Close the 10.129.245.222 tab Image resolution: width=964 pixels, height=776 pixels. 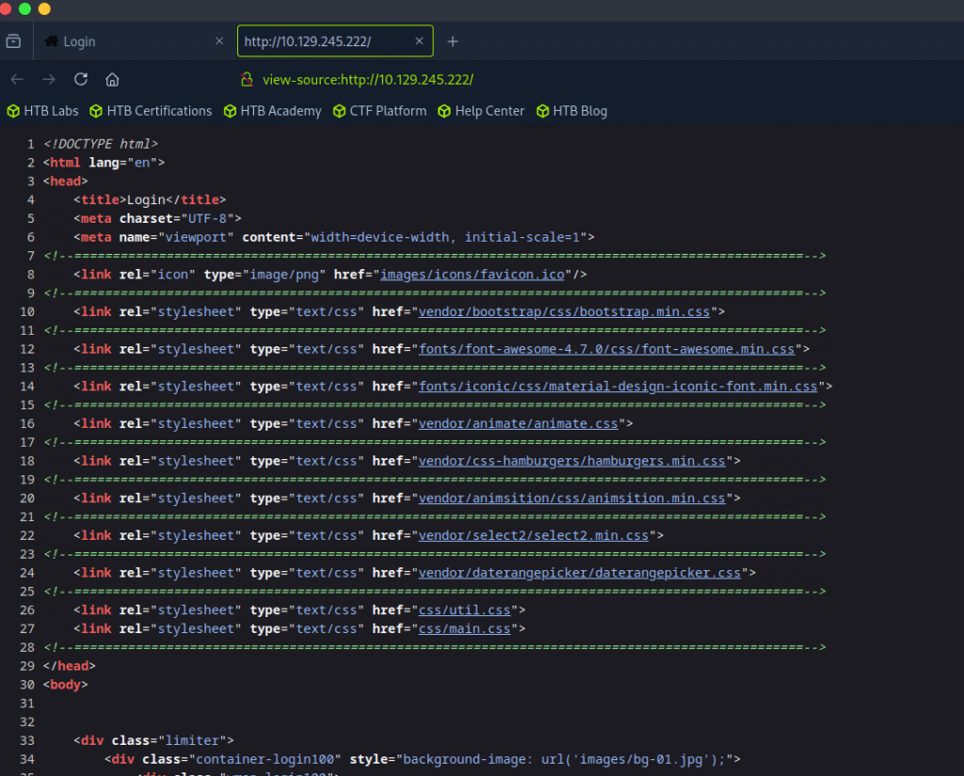pos(419,41)
